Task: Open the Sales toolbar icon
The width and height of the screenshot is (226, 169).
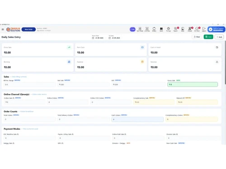Action: 183,29
